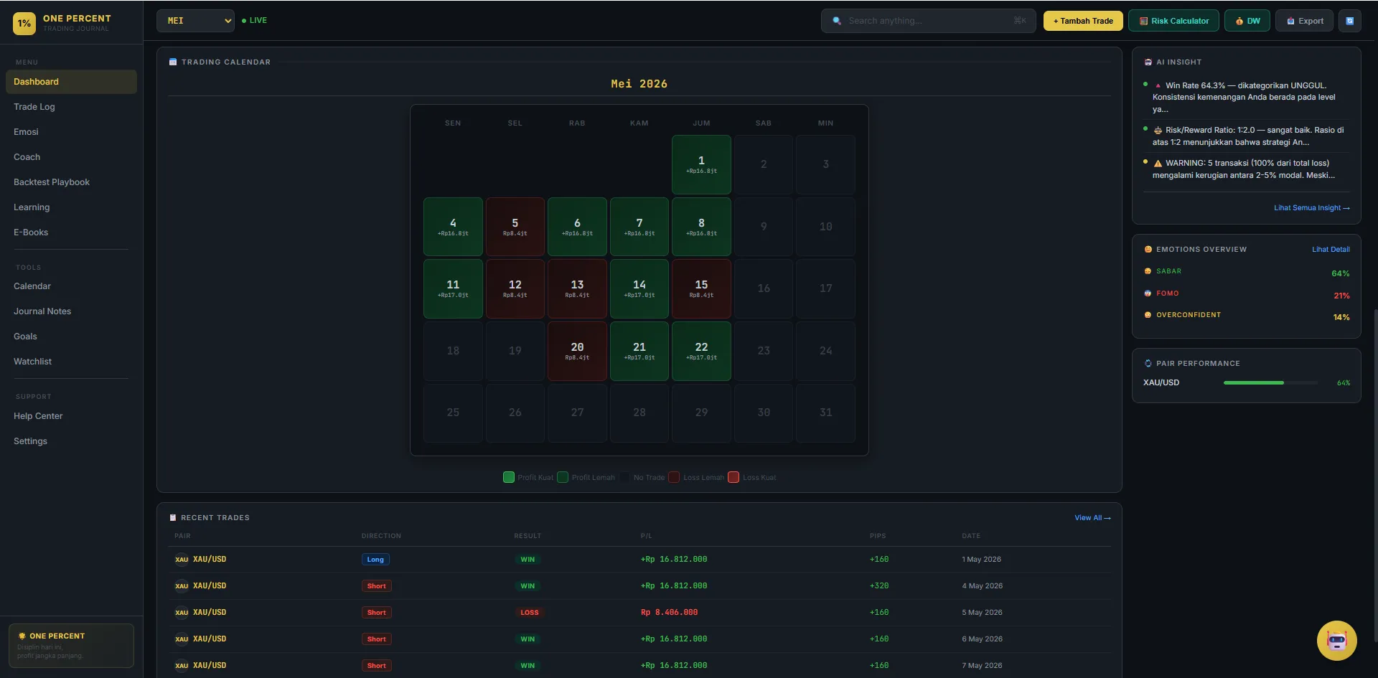Click the Export button

tap(1304, 21)
